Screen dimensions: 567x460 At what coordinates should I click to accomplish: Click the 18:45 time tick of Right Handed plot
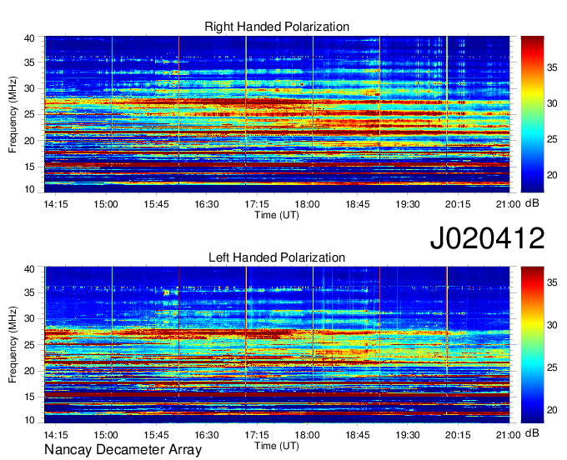click(357, 204)
